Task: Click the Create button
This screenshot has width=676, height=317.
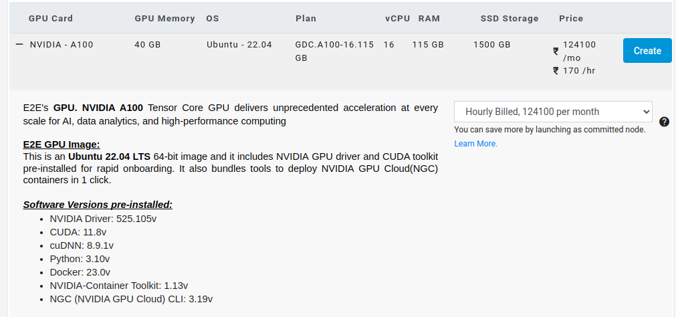Action: (x=647, y=50)
